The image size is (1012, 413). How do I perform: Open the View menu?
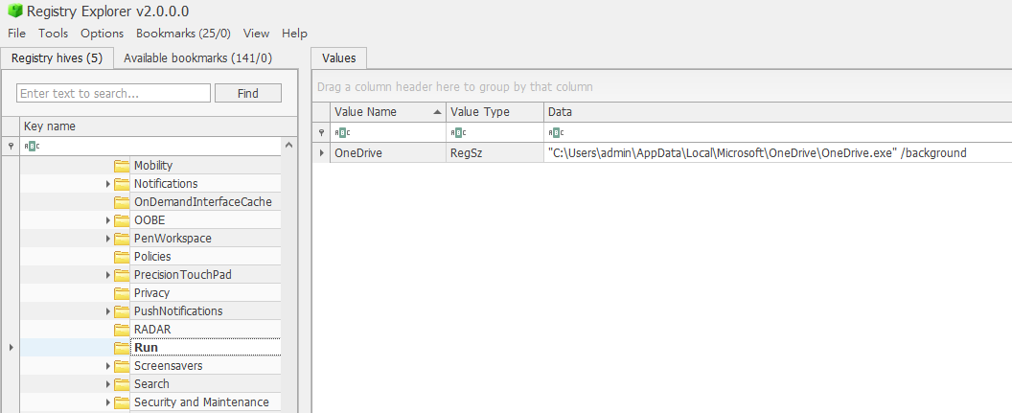256,33
